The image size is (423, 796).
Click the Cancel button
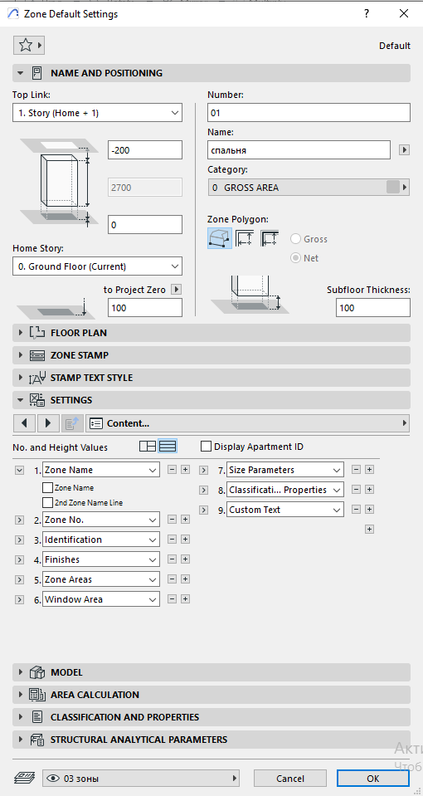tap(290, 779)
